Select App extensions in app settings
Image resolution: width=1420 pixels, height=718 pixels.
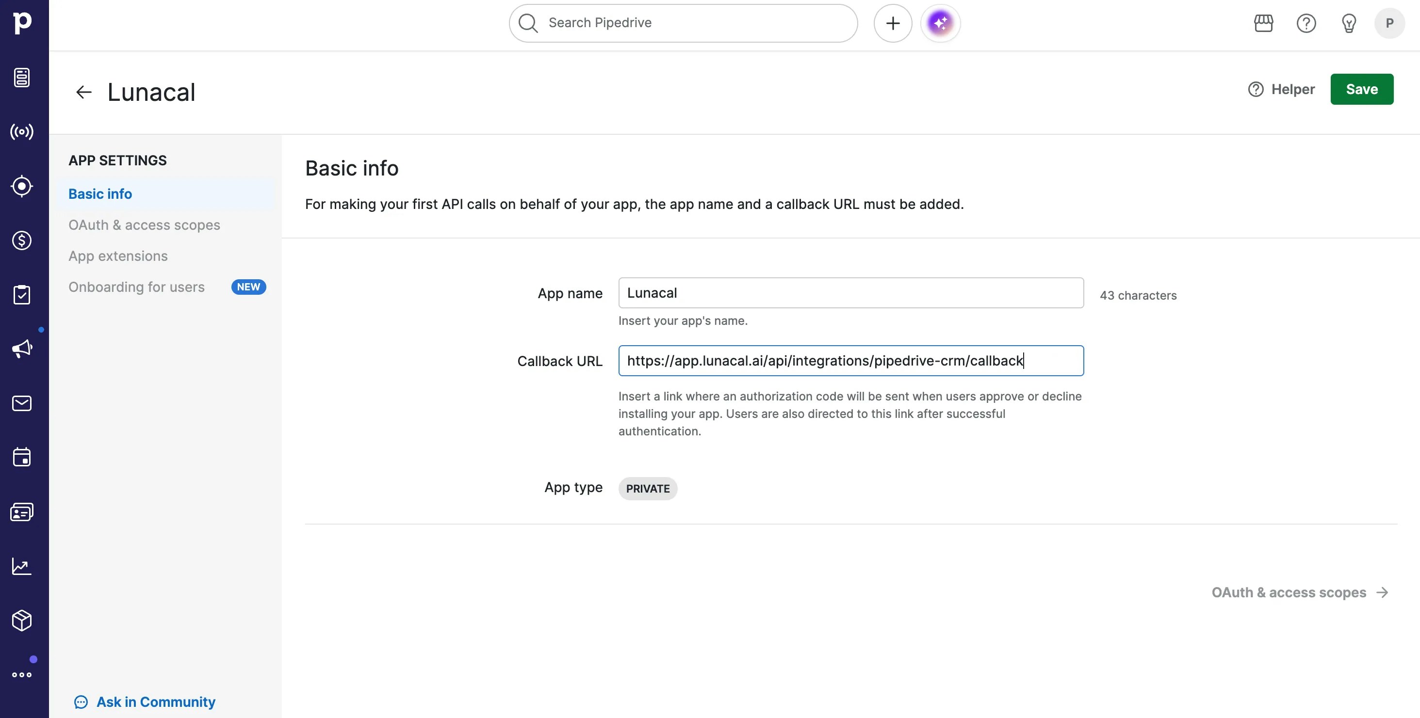(118, 256)
